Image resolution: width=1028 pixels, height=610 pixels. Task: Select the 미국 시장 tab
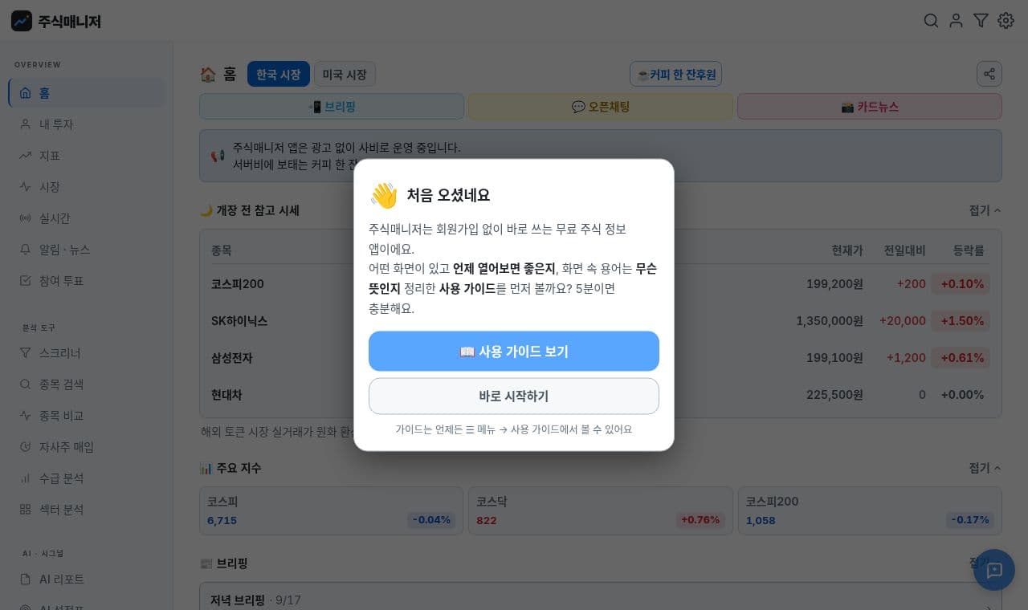pyautogui.click(x=345, y=74)
